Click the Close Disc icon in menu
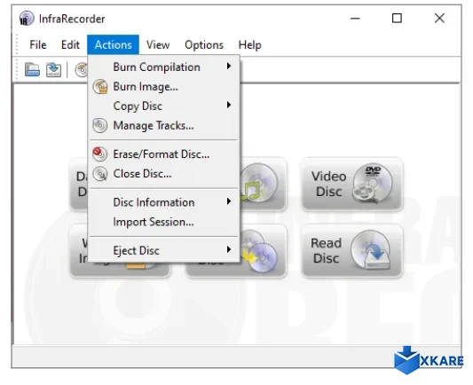The height and width of the screenshot is (385, 473). (x=100, y=174)
